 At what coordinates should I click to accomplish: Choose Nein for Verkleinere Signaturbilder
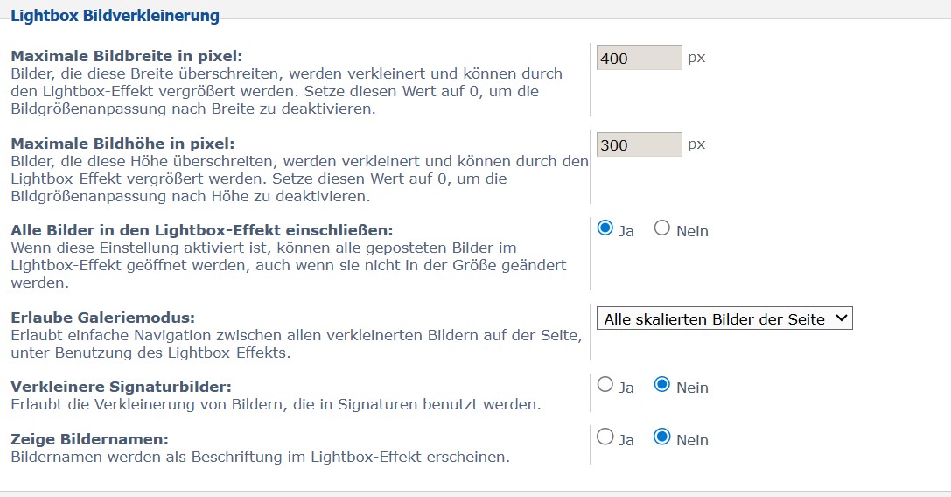pyautogui.click(x=662, y=385)
